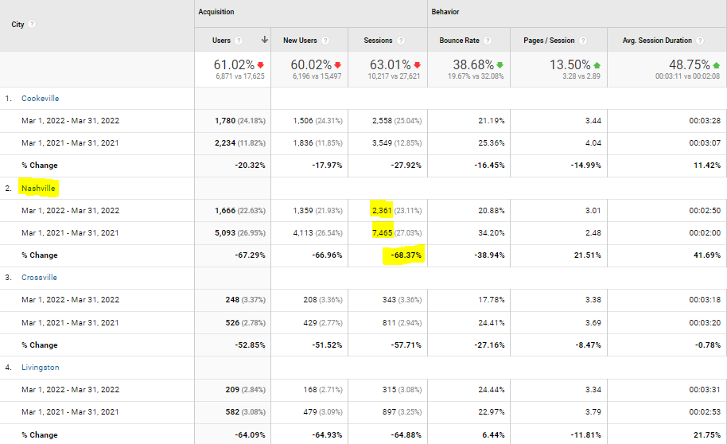Click Nashville pages change 21.51%
Screen dimensions: 727x444
point(588,255)
